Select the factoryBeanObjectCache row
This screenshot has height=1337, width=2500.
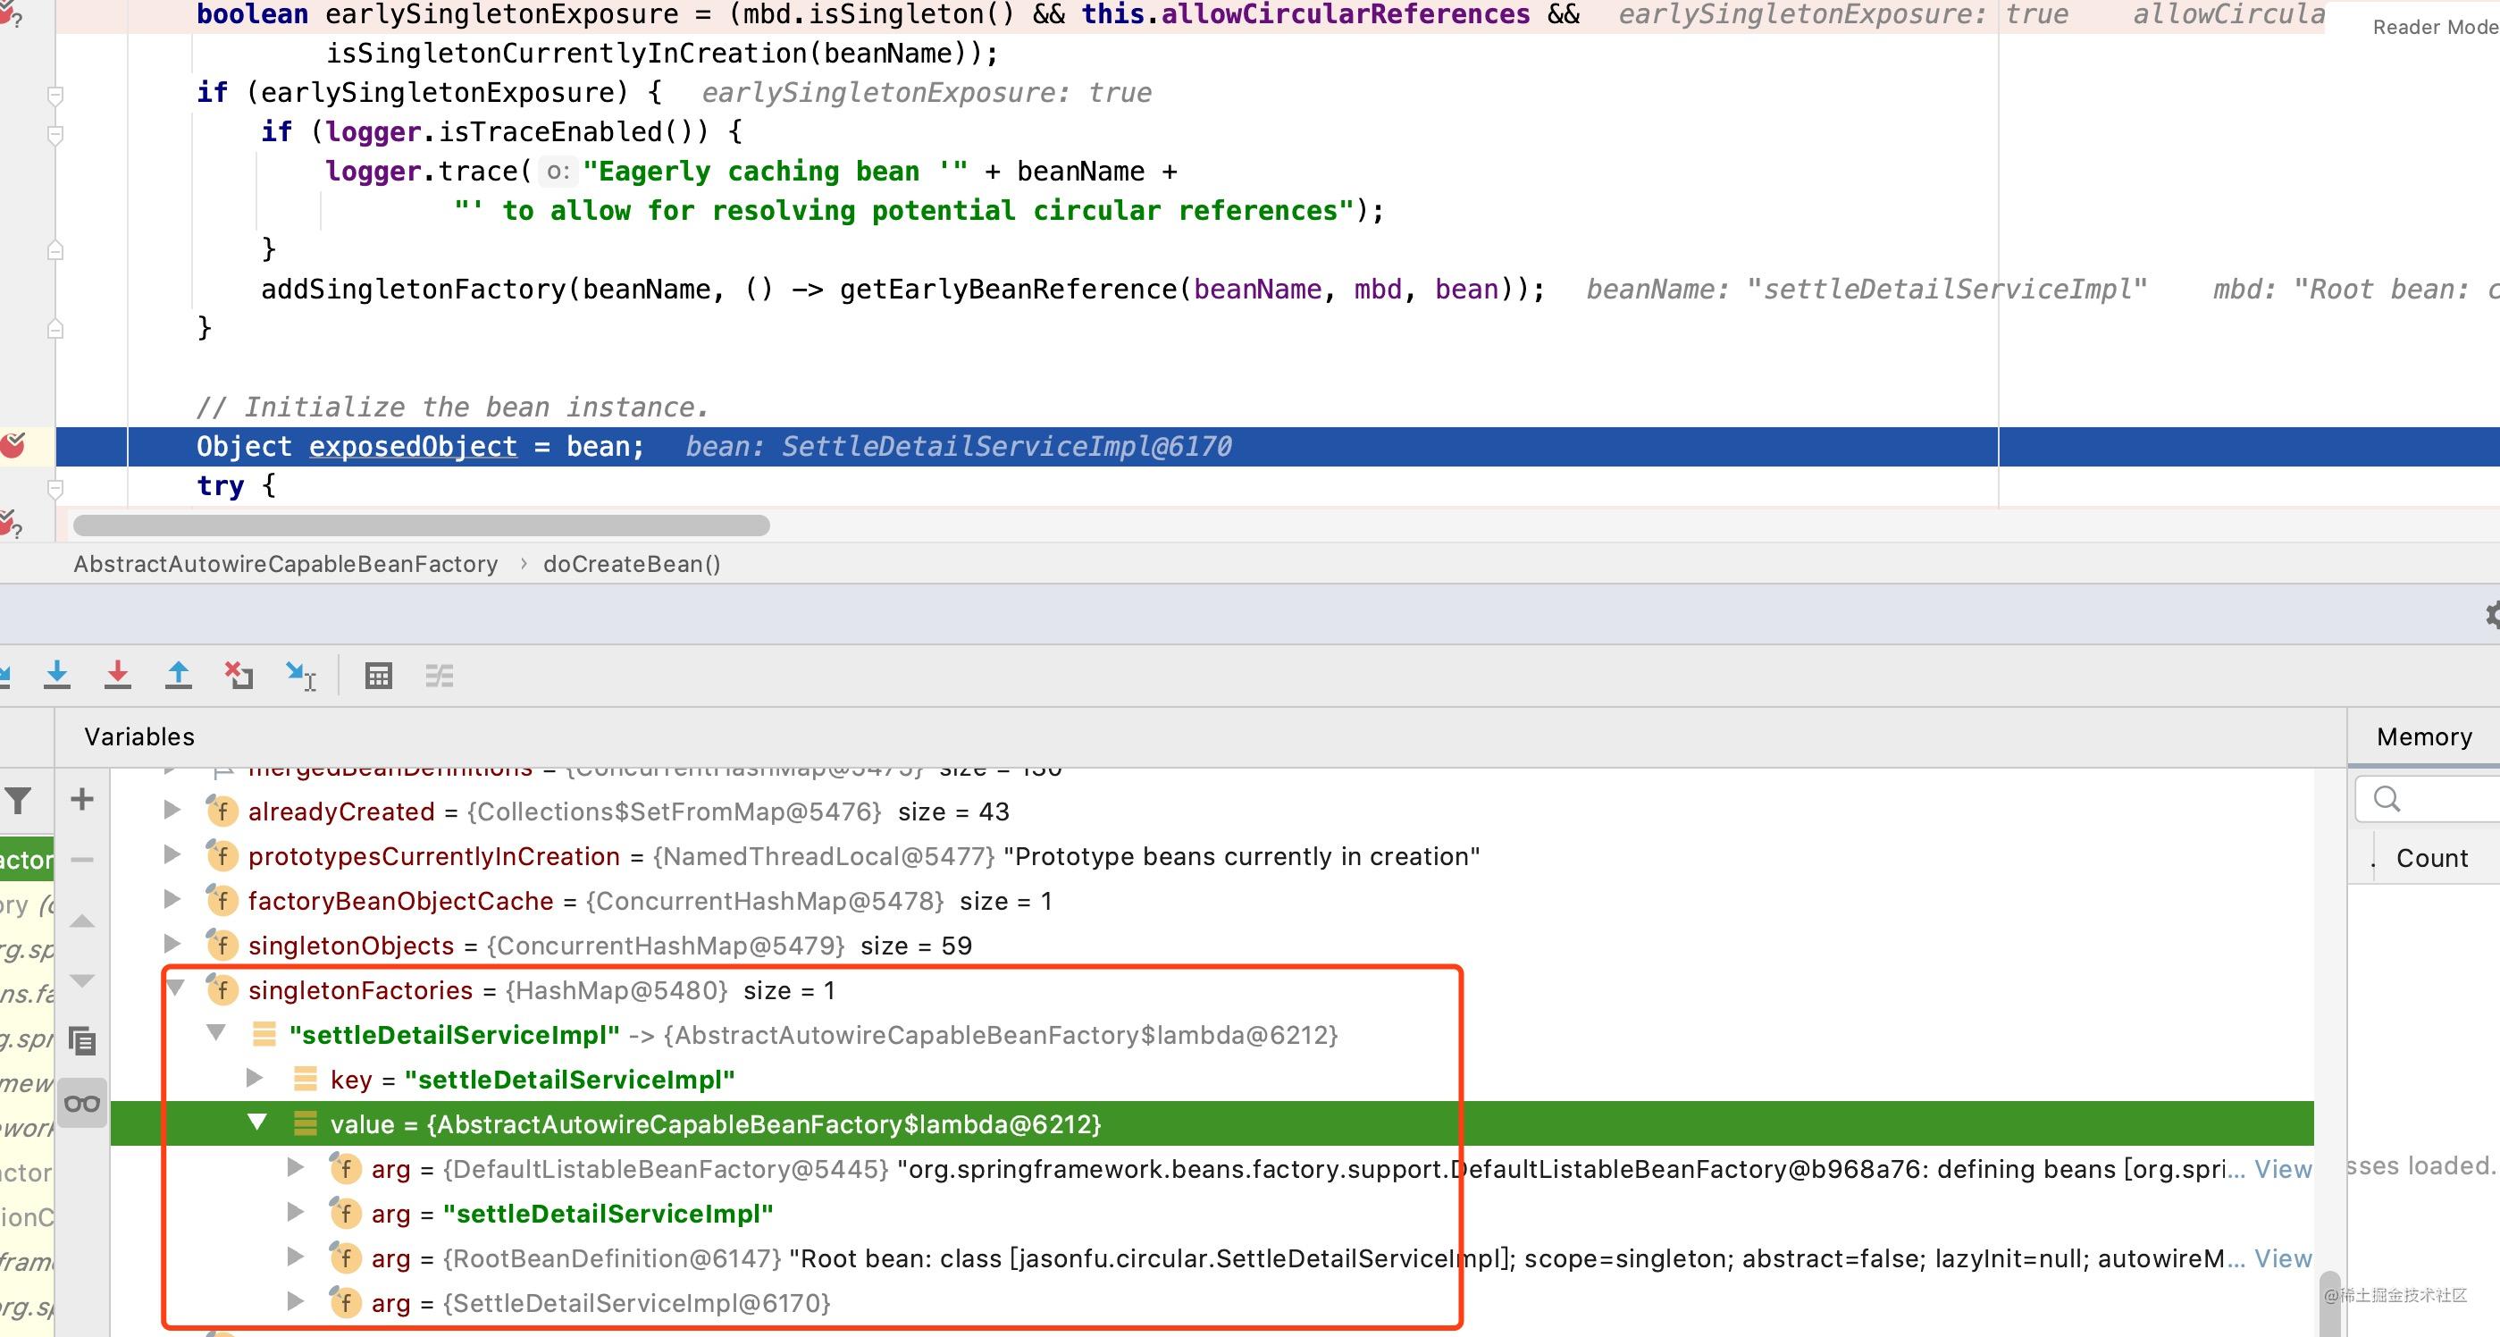[x=1212, y=901]
